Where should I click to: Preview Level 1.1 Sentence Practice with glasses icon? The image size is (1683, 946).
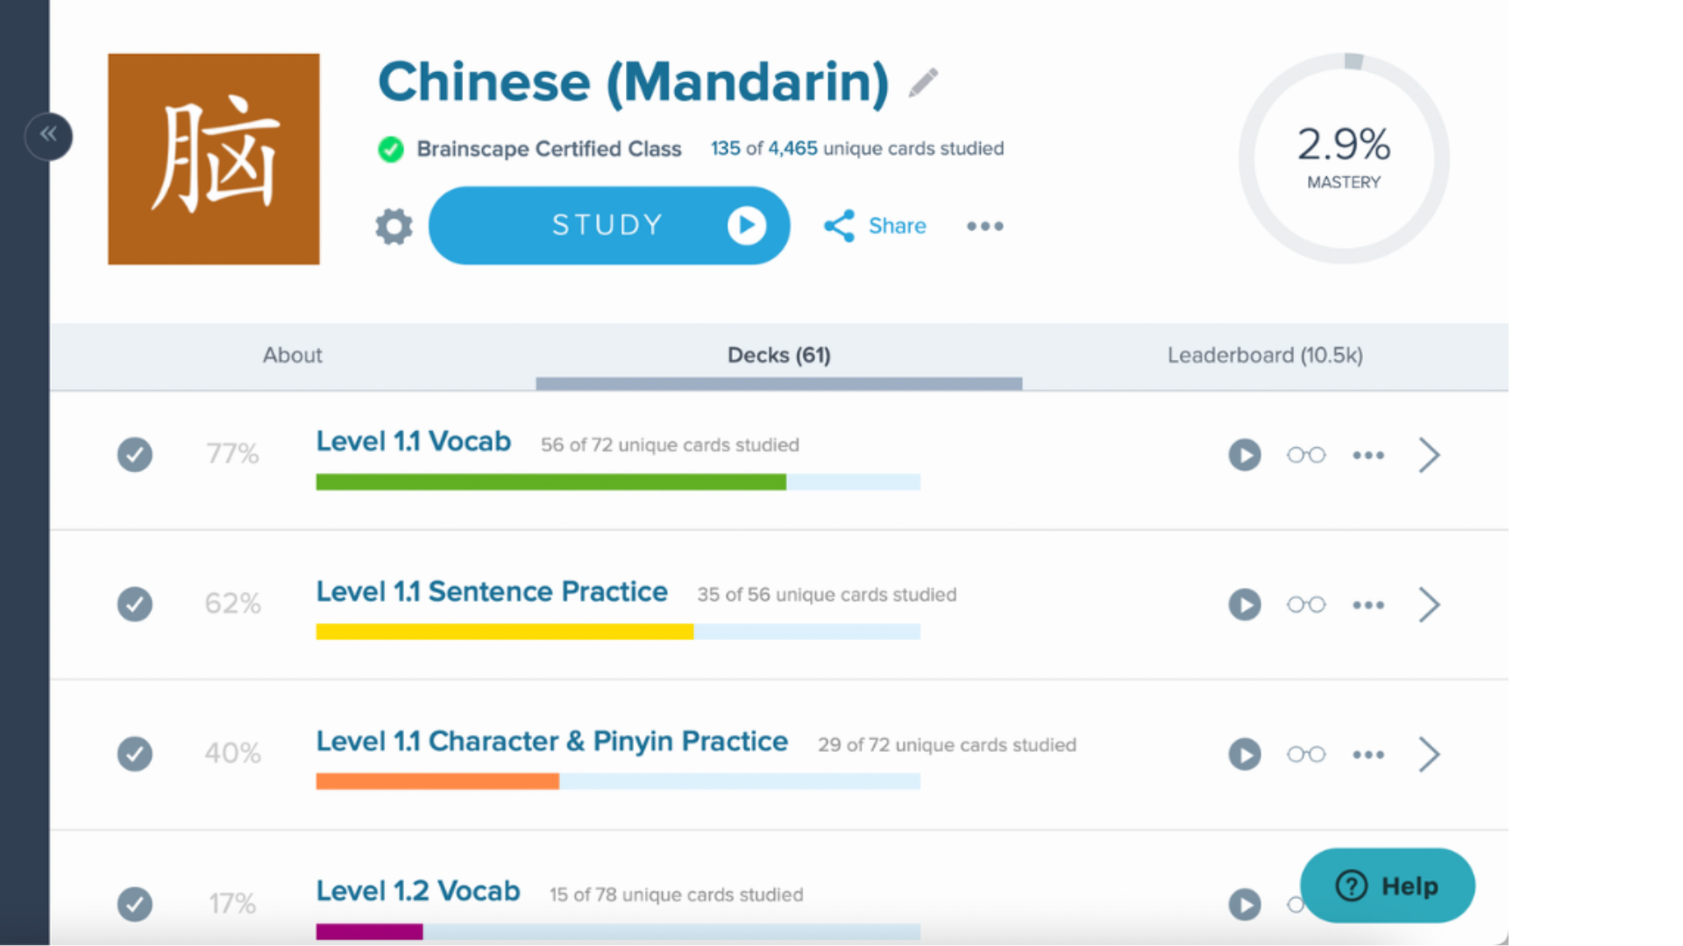[1306, 604]
